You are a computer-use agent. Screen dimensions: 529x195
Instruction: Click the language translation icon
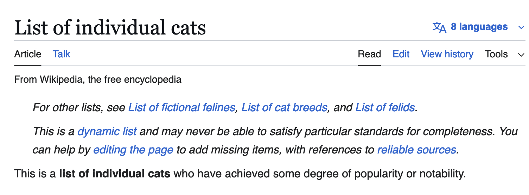(439, 27)
